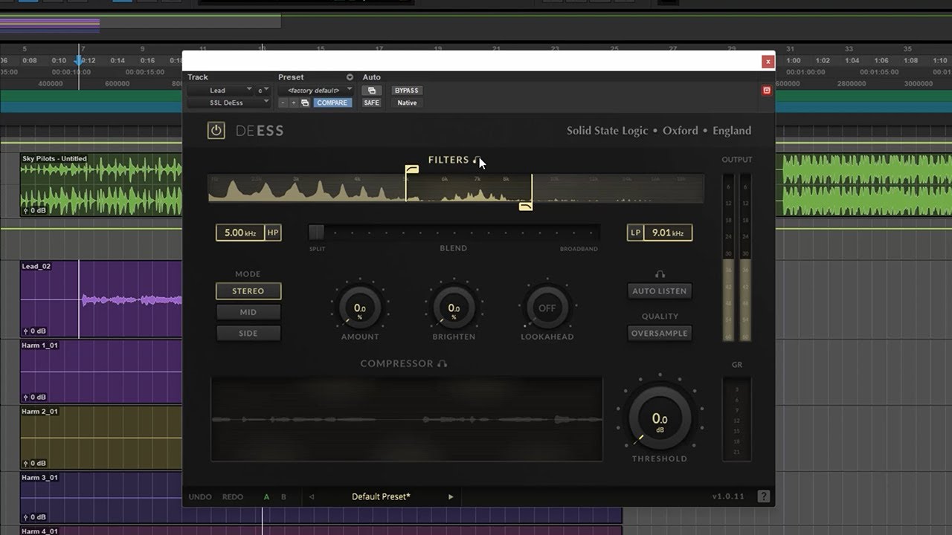The image size is (952, 535).
Task: Open the factory default preset dropdown
Action: 315,91
